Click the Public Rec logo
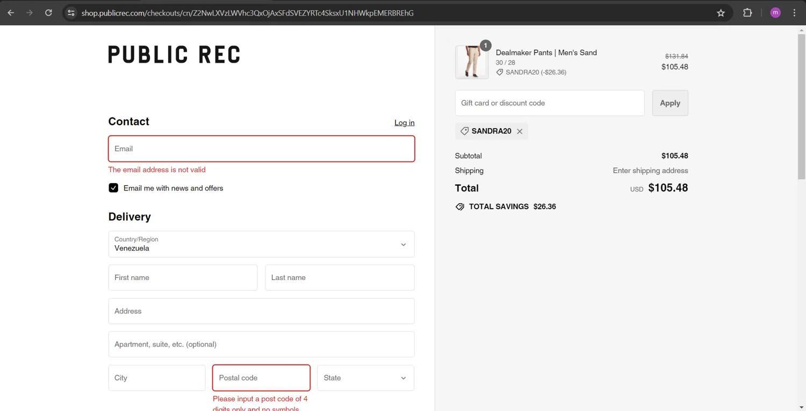 pos(174,55)
